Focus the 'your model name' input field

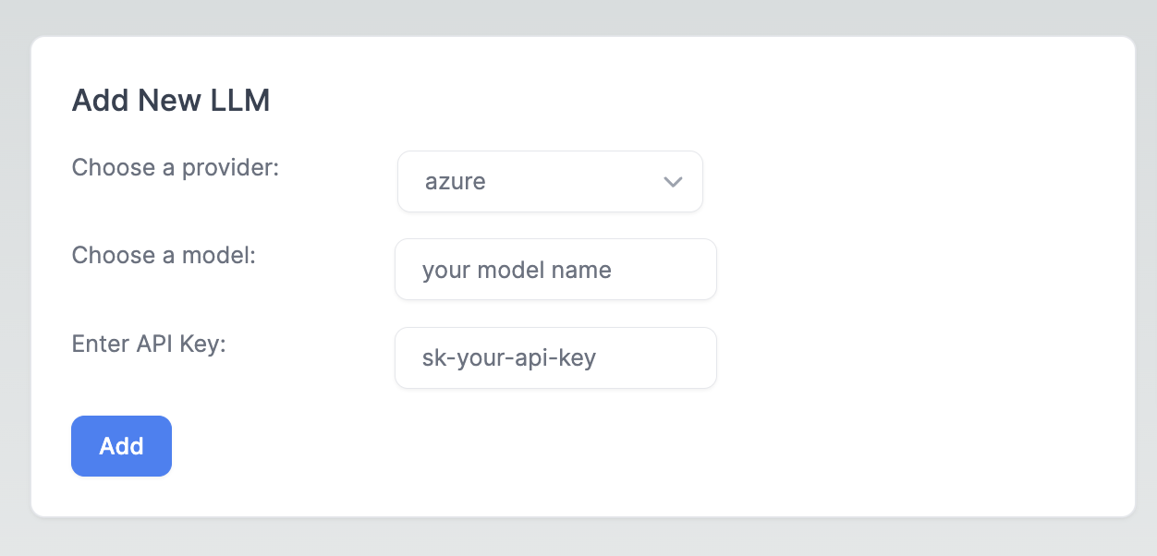555,270
